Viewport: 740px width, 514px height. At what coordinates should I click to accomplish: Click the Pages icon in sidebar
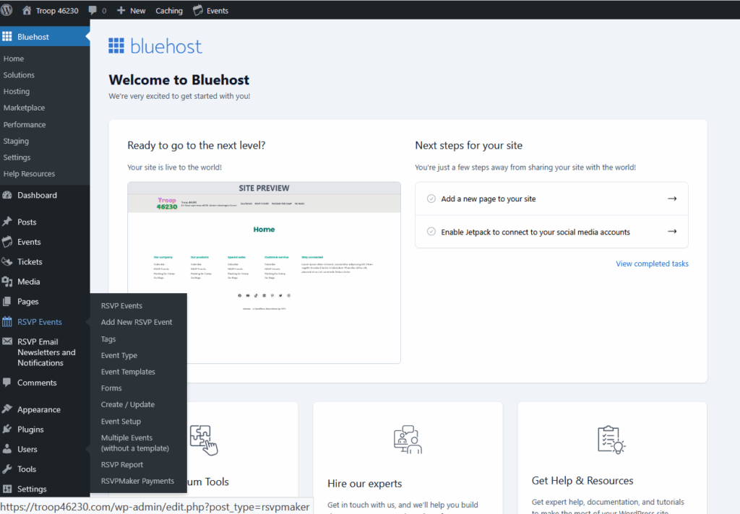pyautogui.click(x=7, y=301)
